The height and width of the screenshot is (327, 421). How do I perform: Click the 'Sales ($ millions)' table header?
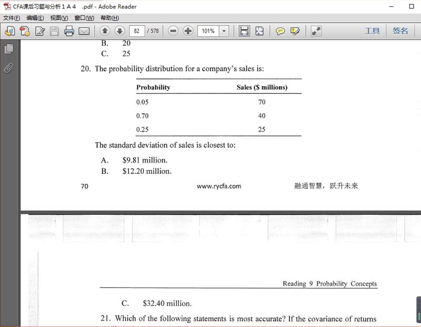click(x=262, y=87)
